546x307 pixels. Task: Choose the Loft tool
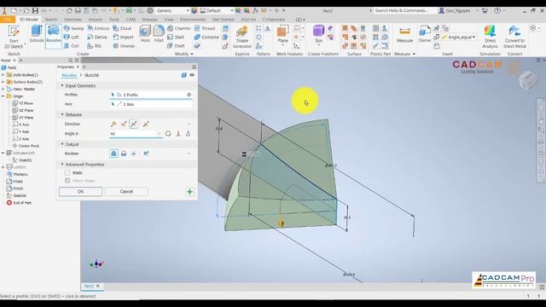coord(72,37)
